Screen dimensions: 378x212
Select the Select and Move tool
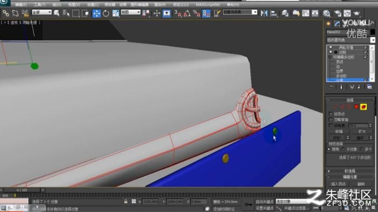coord(97,13)
